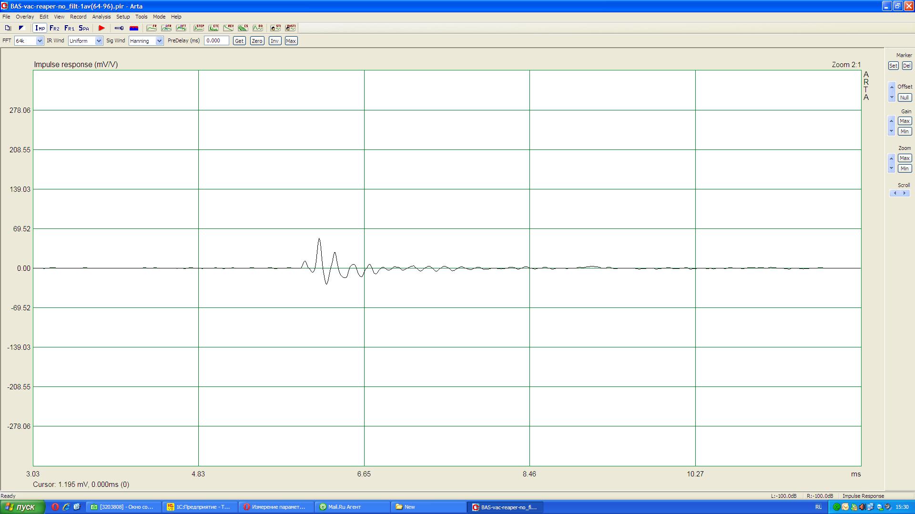Click the REV reverberation icon
Viewport: 915px width, 514px height.
[x=228, y=28]
